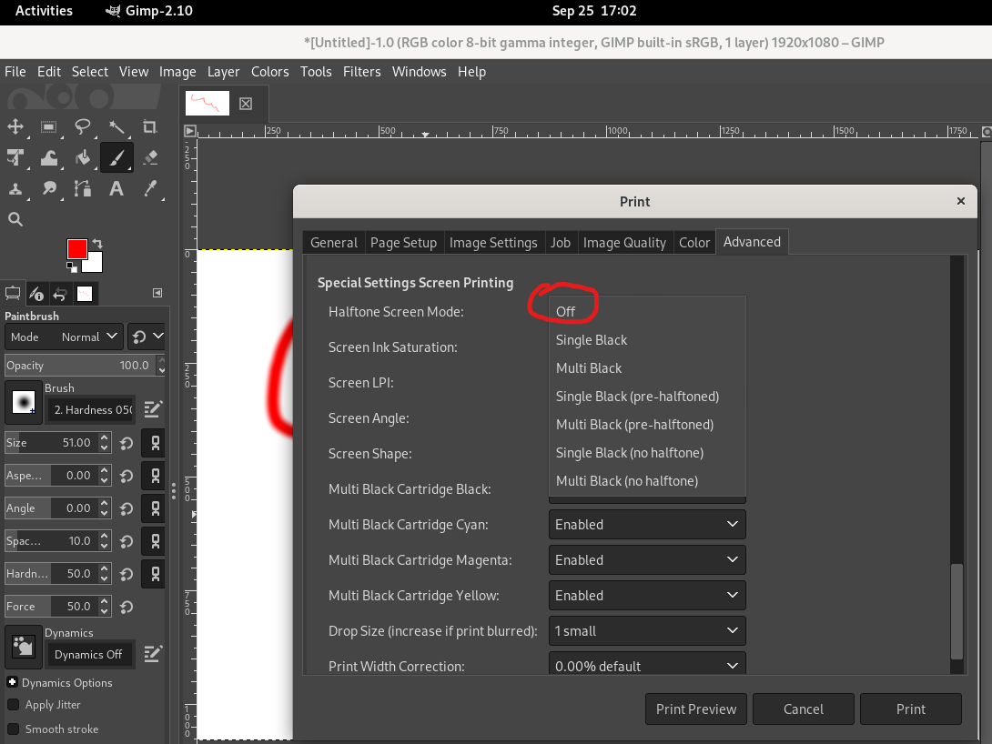Open the Drop Size dropdown

[646, 630]
